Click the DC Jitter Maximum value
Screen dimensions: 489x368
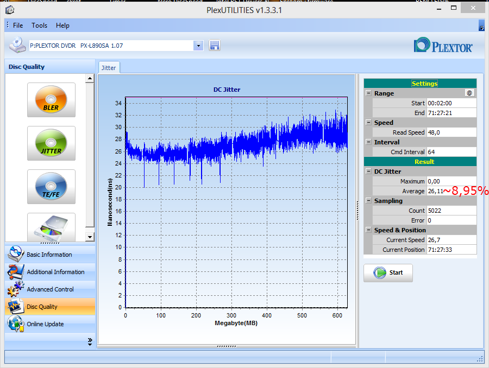pos(452,181)
